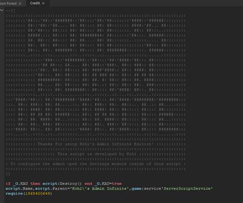
Task: Collapse the comment block fold arrow
Action: pyautogui.click(x=2, y=10)
